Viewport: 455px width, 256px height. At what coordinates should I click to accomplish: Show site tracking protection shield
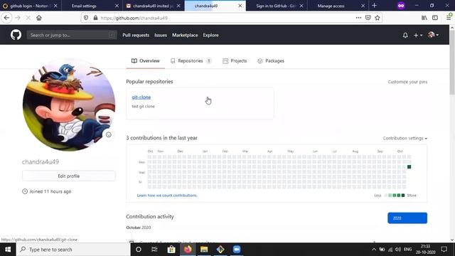pyautogui.click(x=86, y=18)
